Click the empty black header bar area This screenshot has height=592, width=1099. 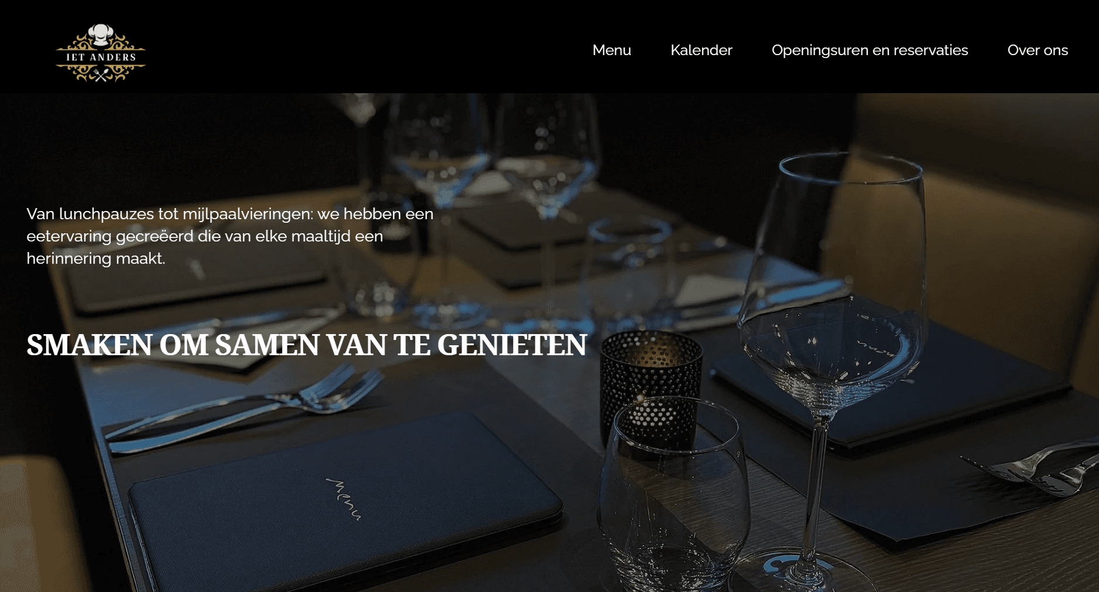[364, 47]
